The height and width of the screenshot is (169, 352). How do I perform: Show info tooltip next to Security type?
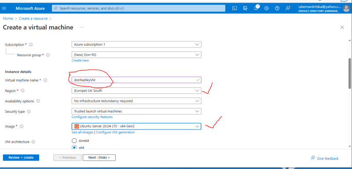point(29,111)
